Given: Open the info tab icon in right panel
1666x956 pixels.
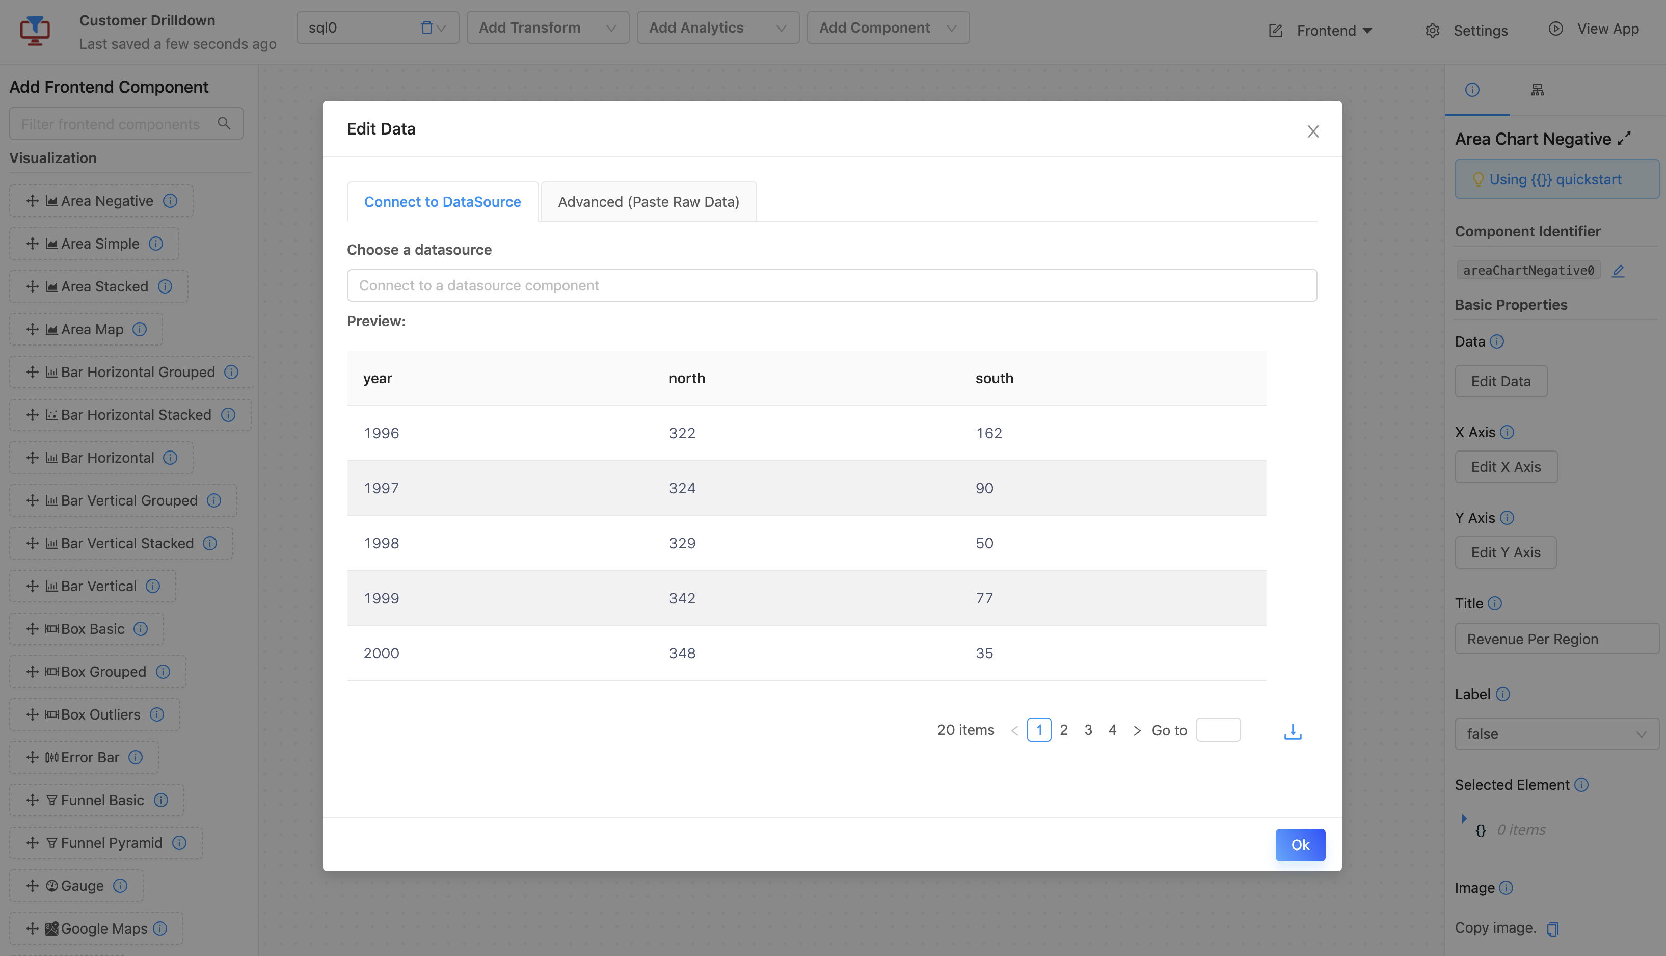Looking at the screenshot, I should point(1472,90).
